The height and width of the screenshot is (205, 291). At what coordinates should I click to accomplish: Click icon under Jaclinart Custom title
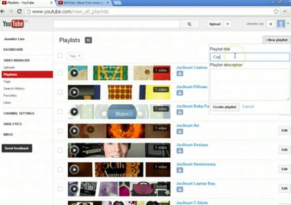180,73
